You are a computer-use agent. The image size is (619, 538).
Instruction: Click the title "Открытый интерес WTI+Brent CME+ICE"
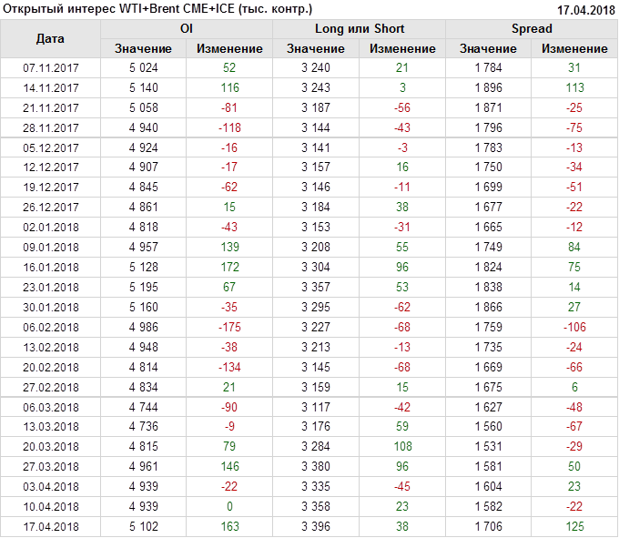[157, 9]
